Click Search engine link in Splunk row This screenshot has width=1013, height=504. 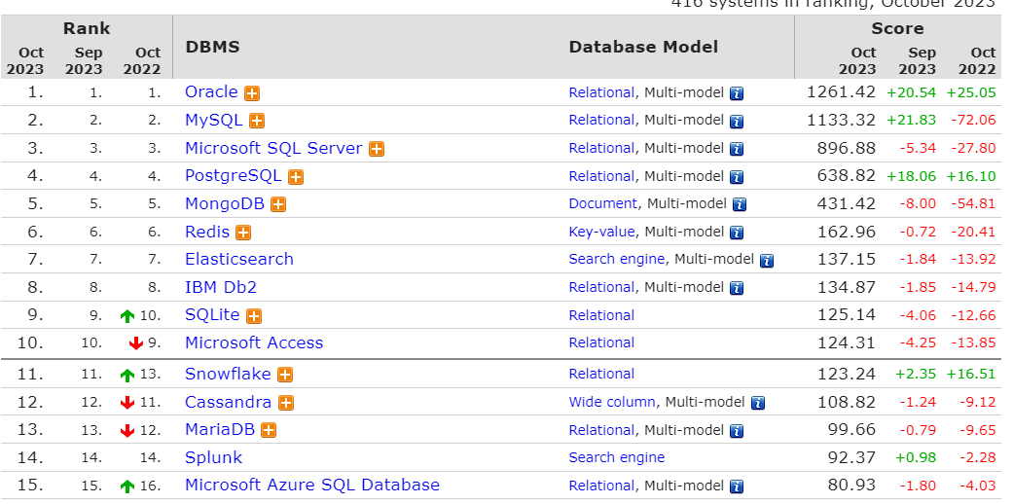coord(616,457)
